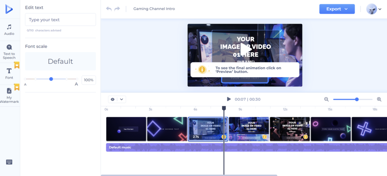Open the Export dropdown

pyautogui.click(x=337, y=9)
